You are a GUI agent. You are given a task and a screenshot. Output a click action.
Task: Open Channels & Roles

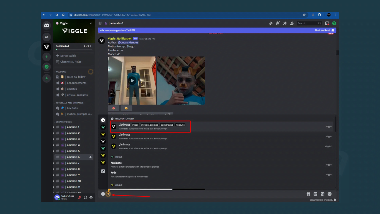click(71, 62)
